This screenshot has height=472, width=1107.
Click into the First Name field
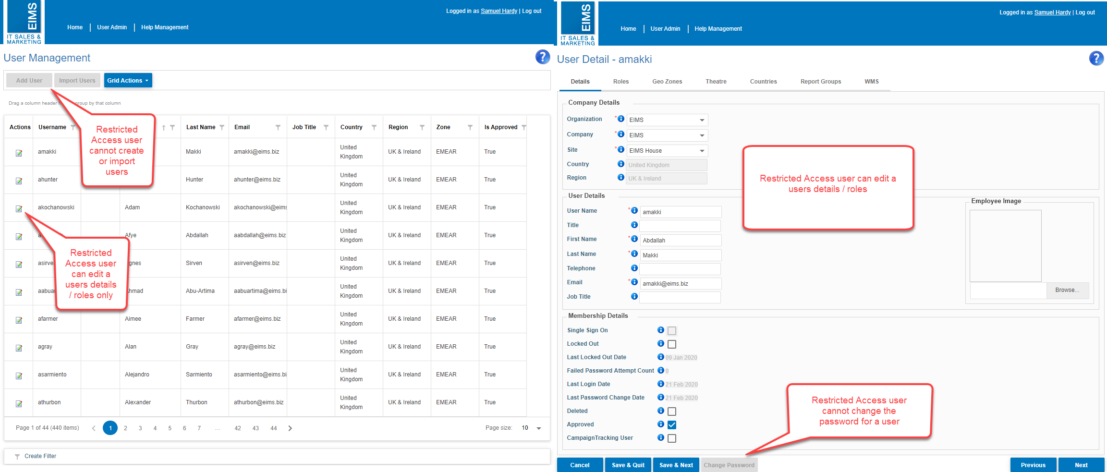(681, 241)
